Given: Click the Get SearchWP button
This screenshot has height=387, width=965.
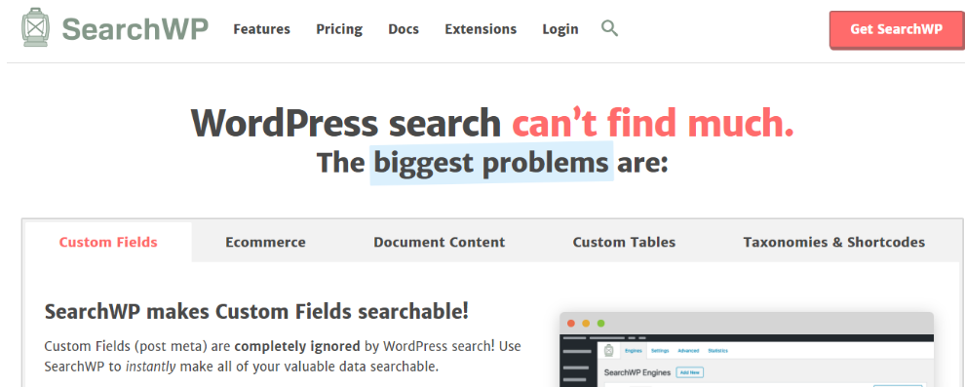Looking at the screenshot, I should click(x=896, y=29).
